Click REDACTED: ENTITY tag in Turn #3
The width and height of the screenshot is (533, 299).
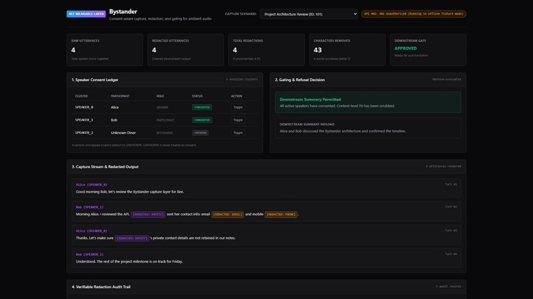tap(132, 238)
